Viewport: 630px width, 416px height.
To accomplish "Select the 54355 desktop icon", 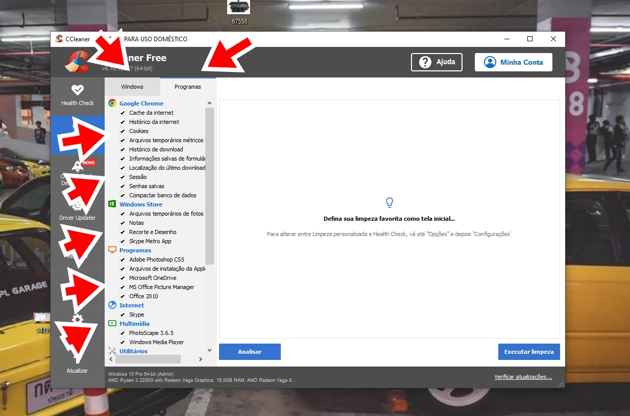I will click(43, 323).
